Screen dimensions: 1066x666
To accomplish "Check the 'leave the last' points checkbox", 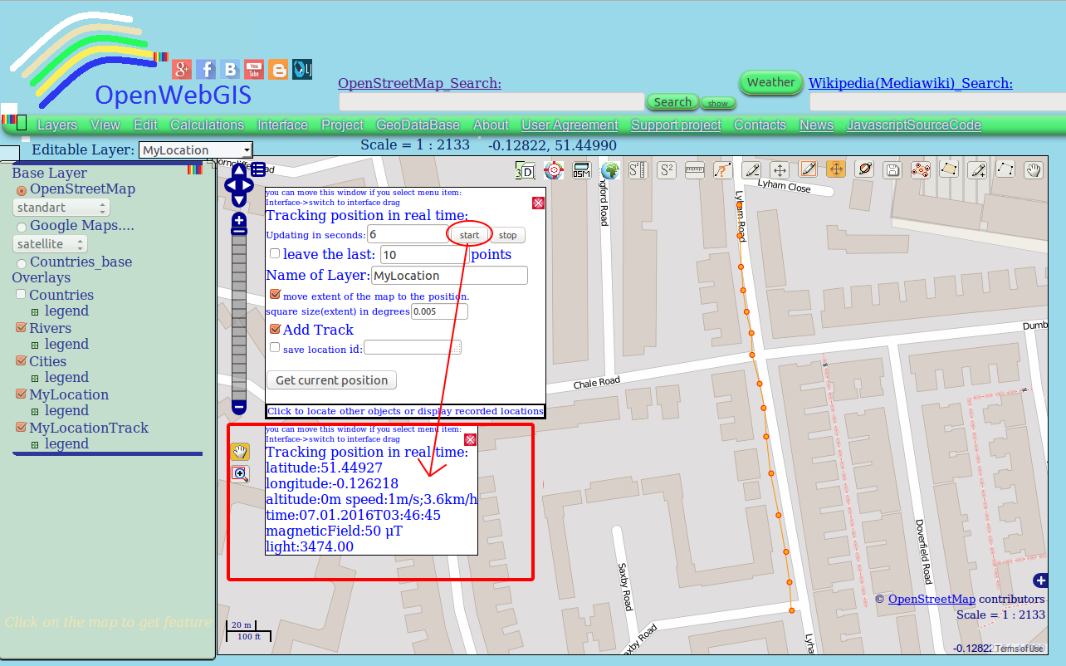I will point(275,253).
